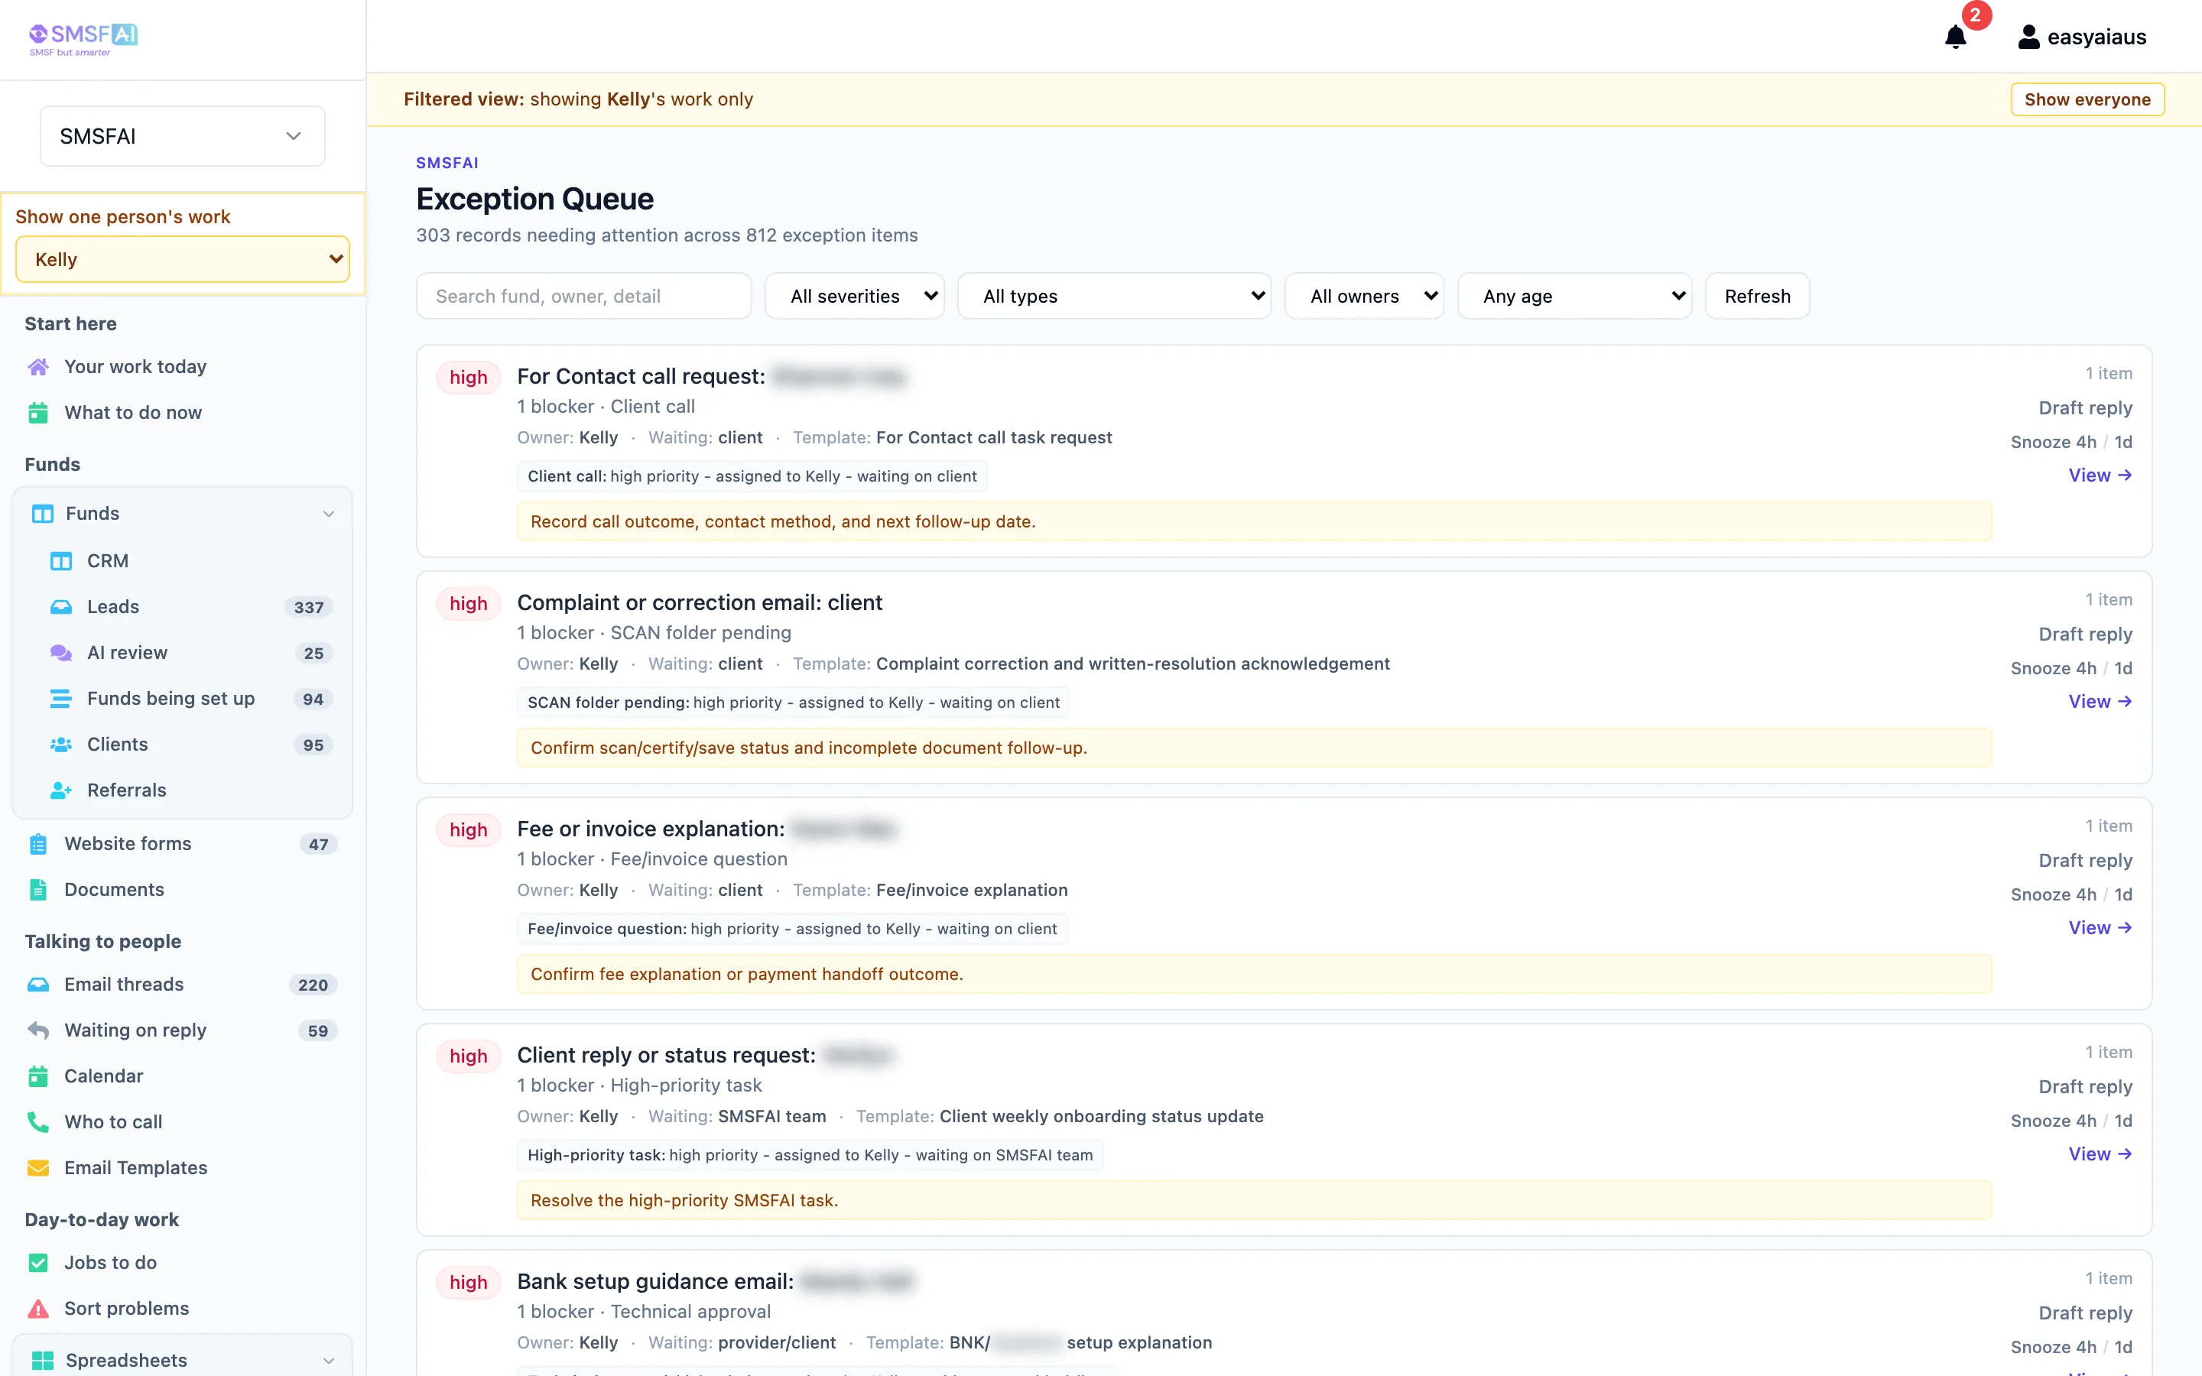Click the Email Templates envelope icon
The height and width of the screenshot is (1376, 2202).
(38, 1169)
